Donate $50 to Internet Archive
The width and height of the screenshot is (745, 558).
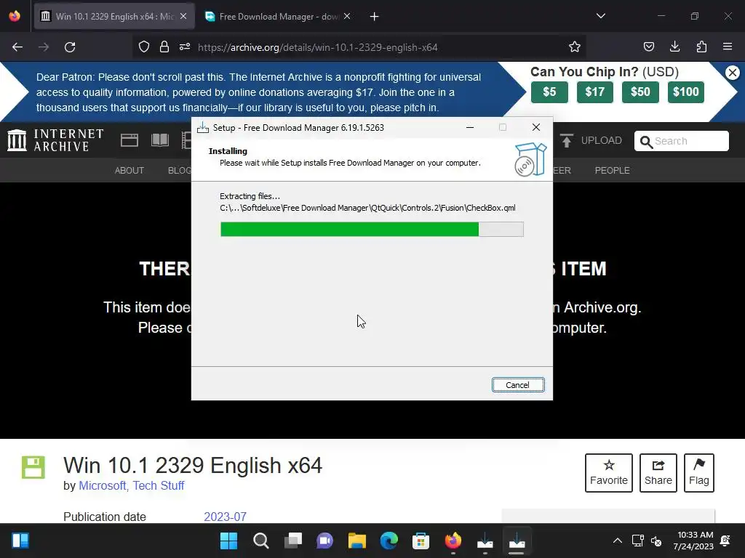click(x=640, y=92)
